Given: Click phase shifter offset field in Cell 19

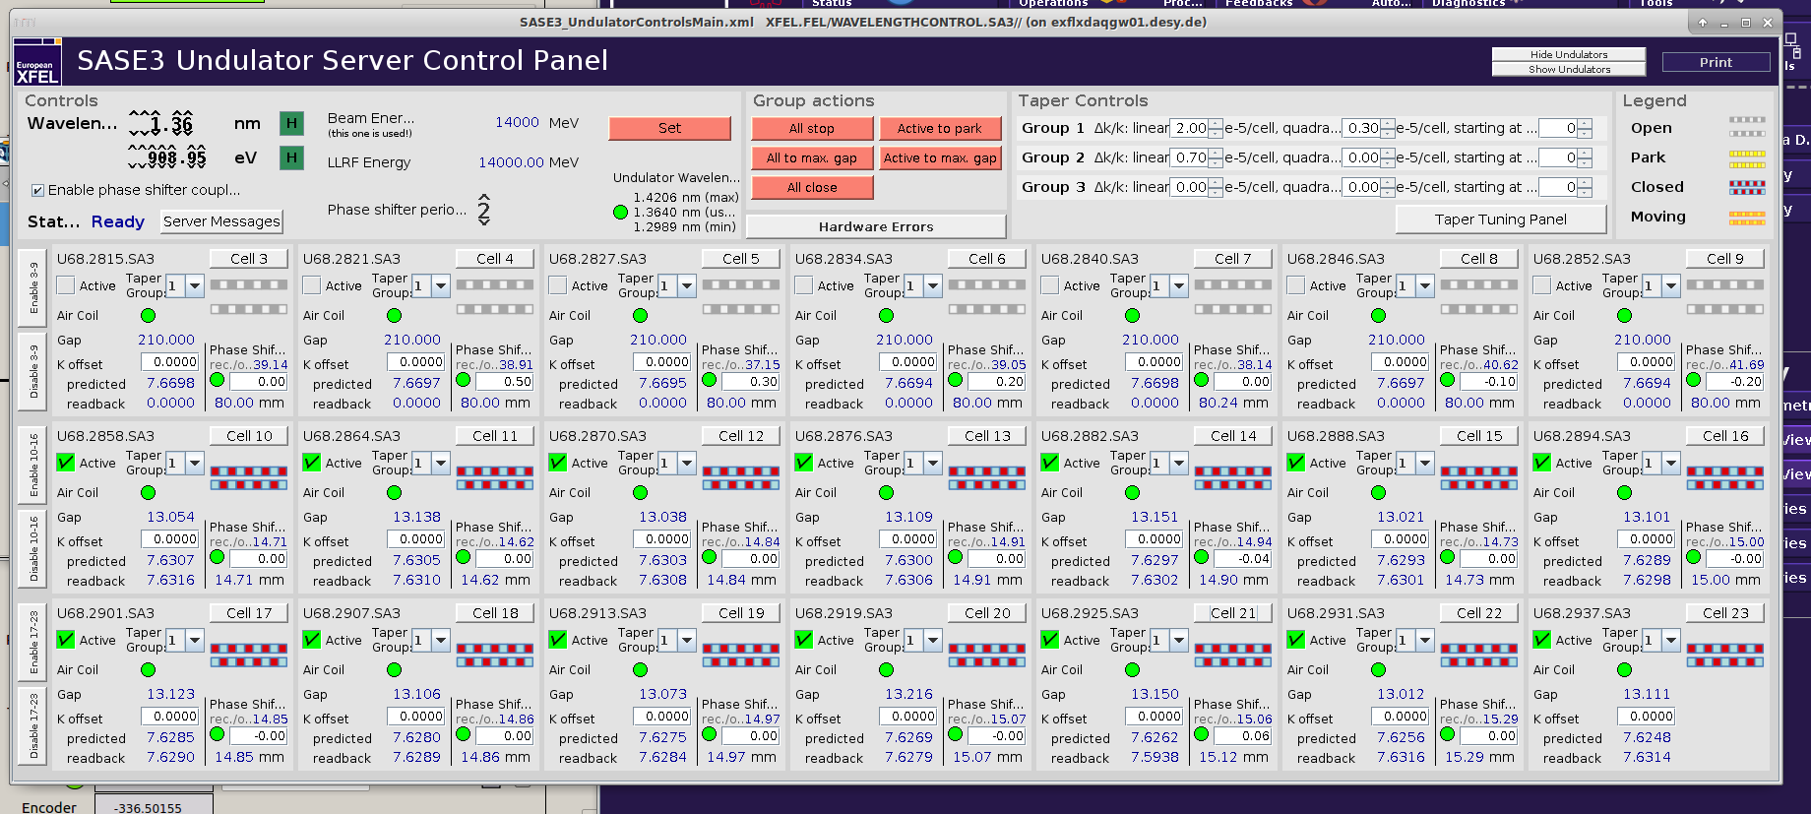Looking at the screenshot, I should [750, 735].
